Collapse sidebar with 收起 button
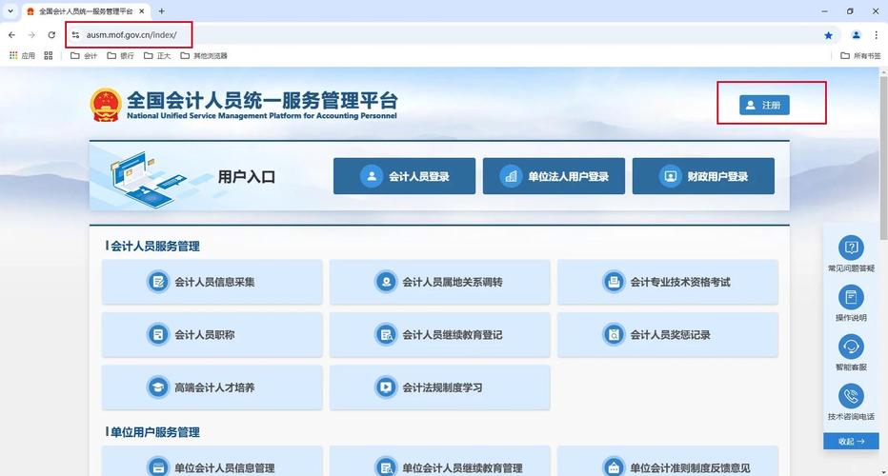 coord(851,441)
